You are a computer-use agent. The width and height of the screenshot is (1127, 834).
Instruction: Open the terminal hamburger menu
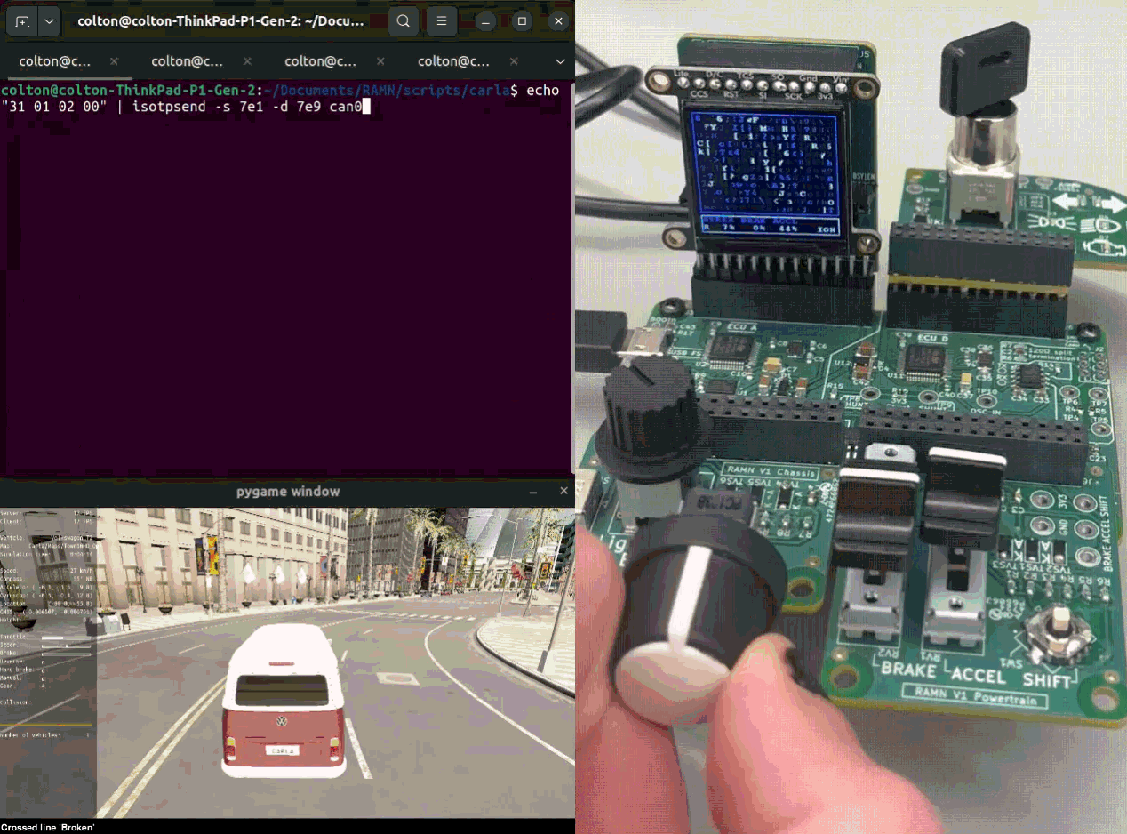pos(442,21)
